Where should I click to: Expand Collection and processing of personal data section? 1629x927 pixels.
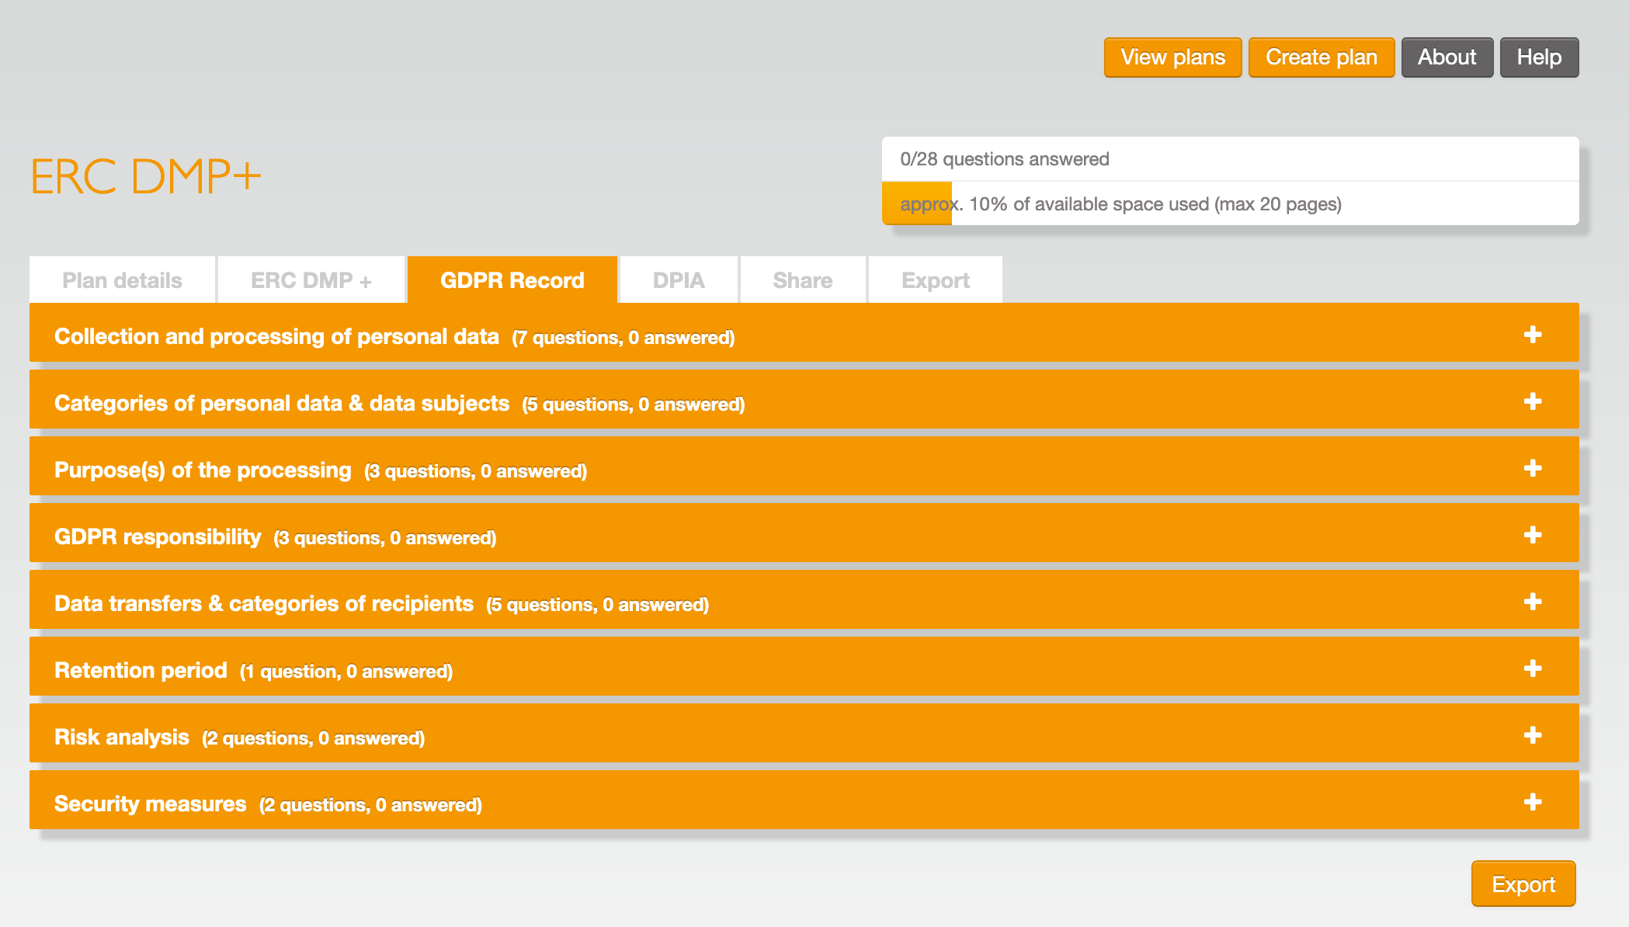(804, 332)
